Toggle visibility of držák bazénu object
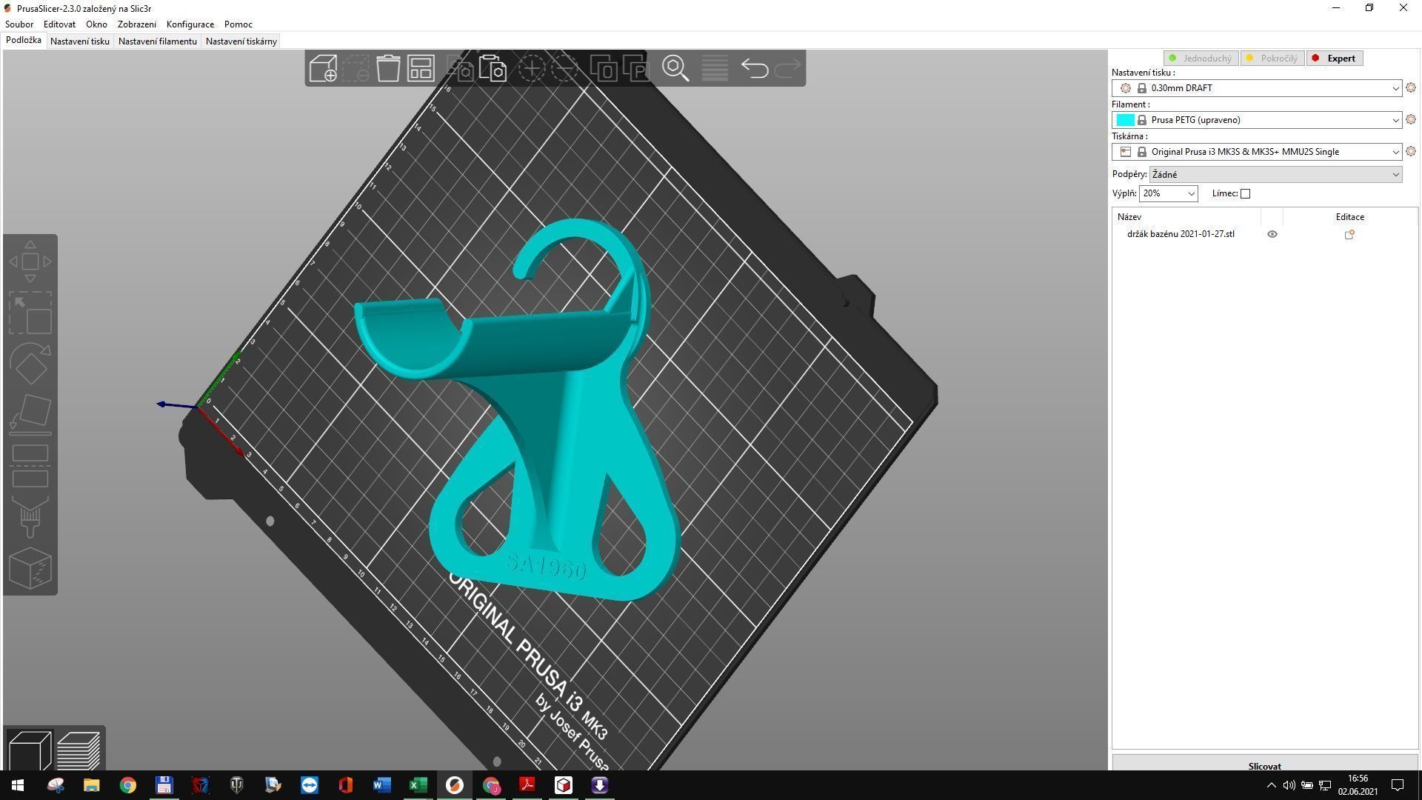 point(1272,234)
